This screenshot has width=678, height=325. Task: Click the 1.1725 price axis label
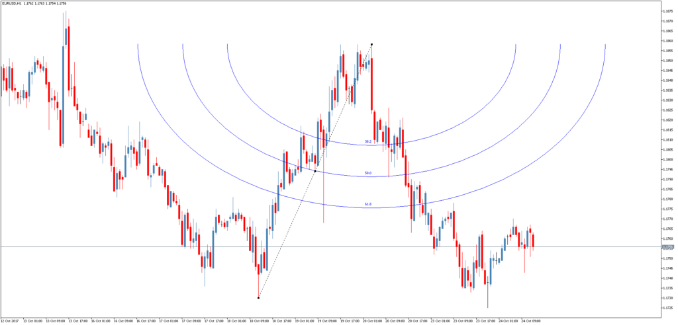(x=667, y=308)
